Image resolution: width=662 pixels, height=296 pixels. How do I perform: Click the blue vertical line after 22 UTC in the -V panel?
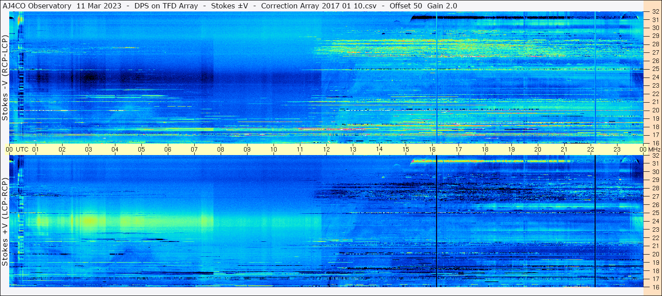click(595, 78)
